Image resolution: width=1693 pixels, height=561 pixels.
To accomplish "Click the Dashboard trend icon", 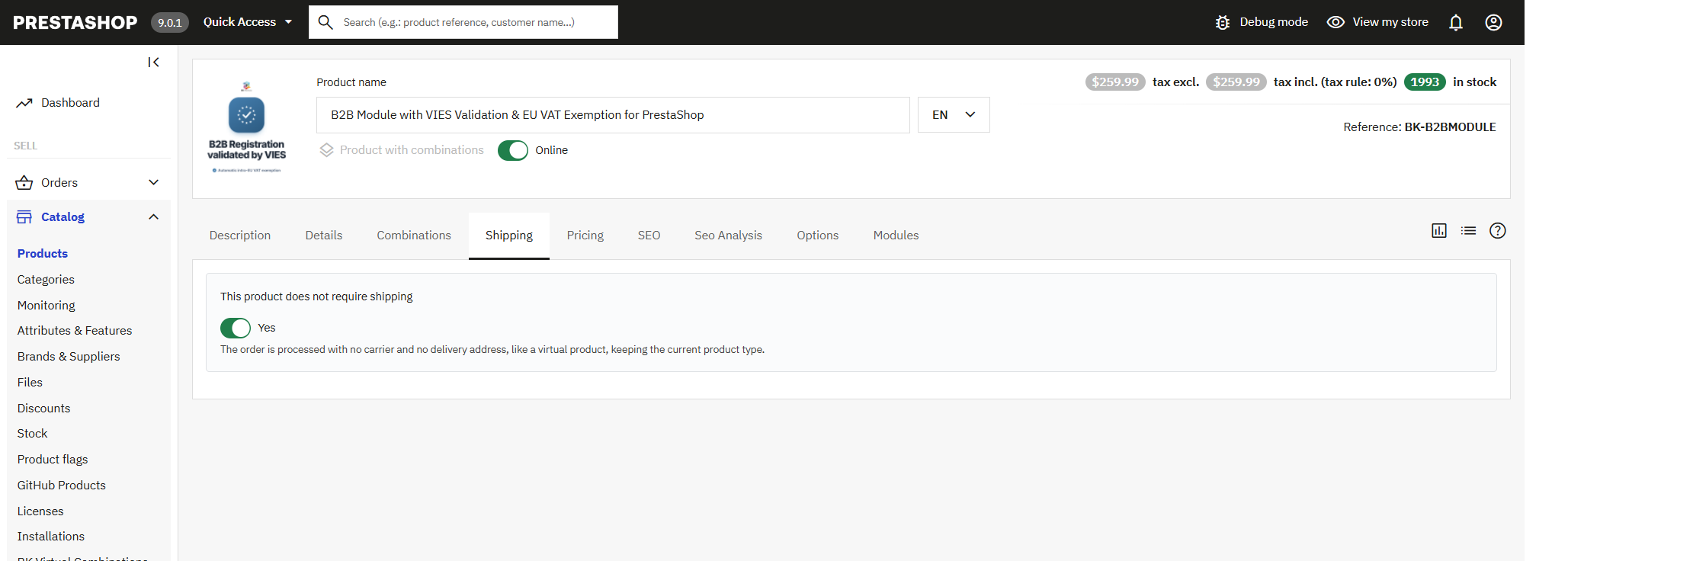I will [x=24, y=103].
